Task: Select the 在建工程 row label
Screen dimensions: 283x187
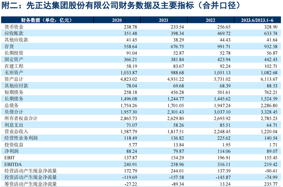Action: point(14,66)
